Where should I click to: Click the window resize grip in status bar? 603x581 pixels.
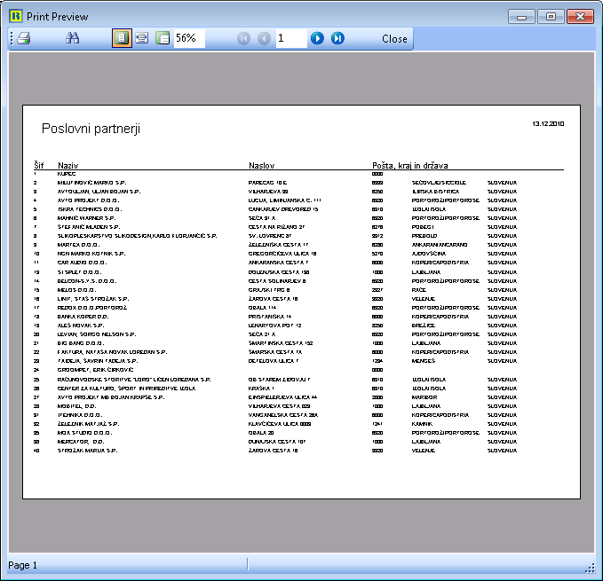[x=590, y=568]
